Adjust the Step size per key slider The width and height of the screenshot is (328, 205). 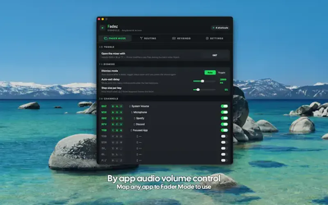pos(204,90)
